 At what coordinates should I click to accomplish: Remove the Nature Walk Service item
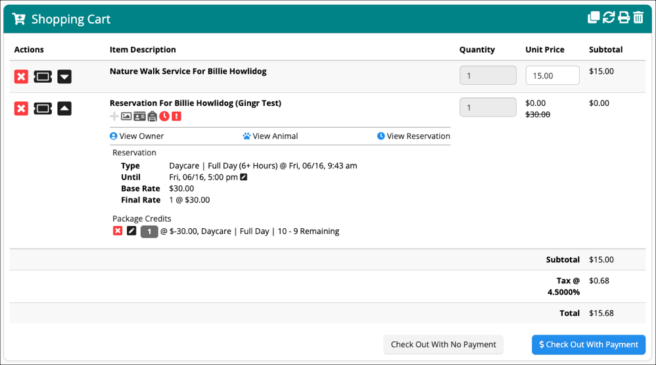pos(21,76)
